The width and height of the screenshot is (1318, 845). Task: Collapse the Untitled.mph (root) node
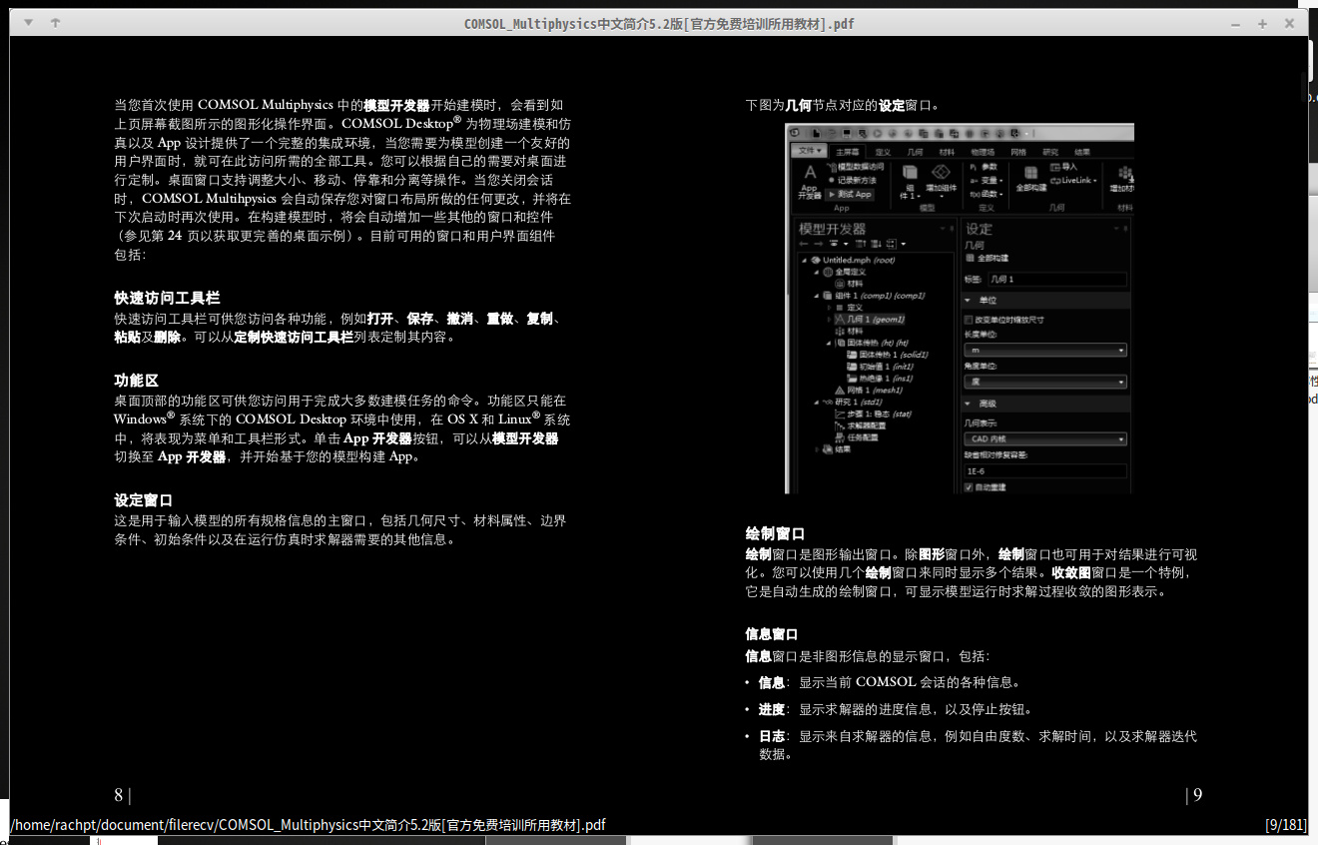click(x=804, y=260)
